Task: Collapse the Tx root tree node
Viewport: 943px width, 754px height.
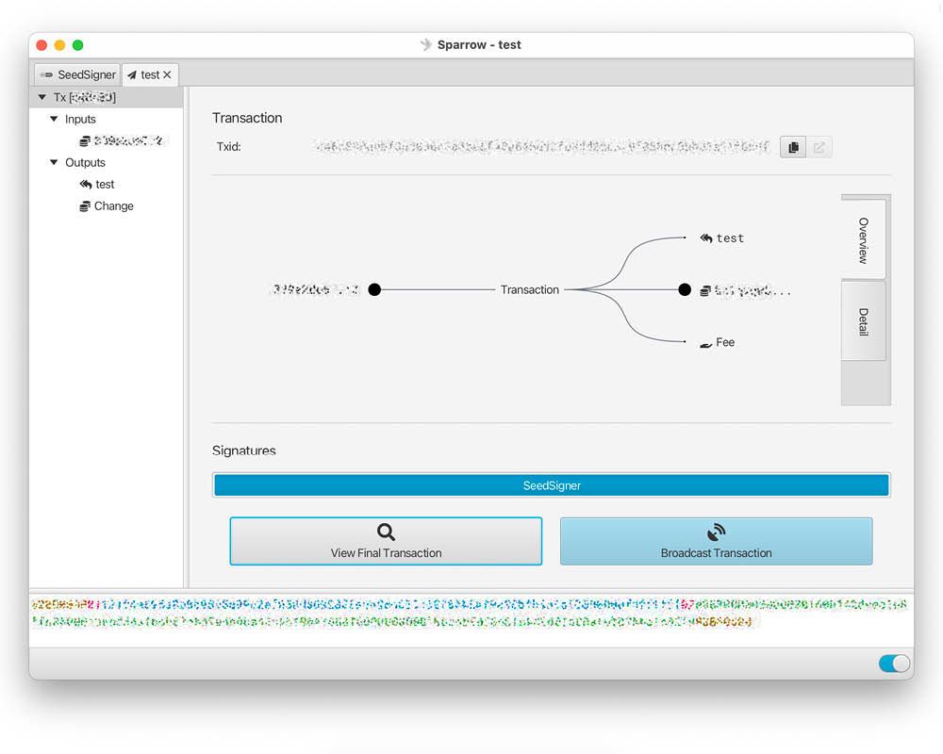Action: click(42, 97)
